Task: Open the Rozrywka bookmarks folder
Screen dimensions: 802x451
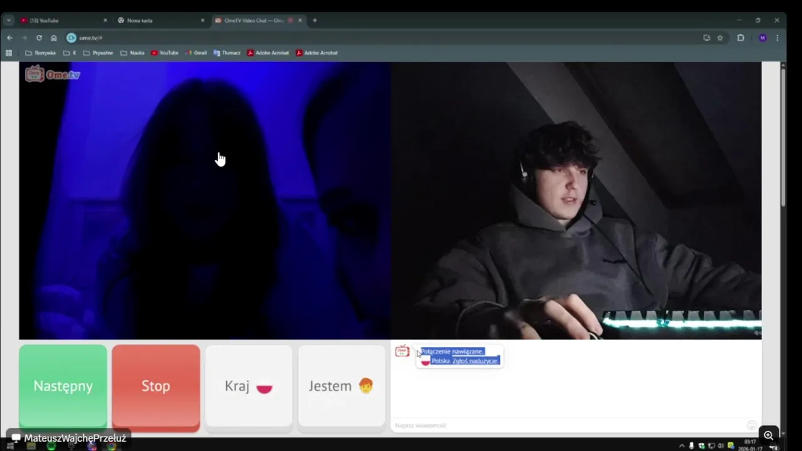Action: (40, 53)
